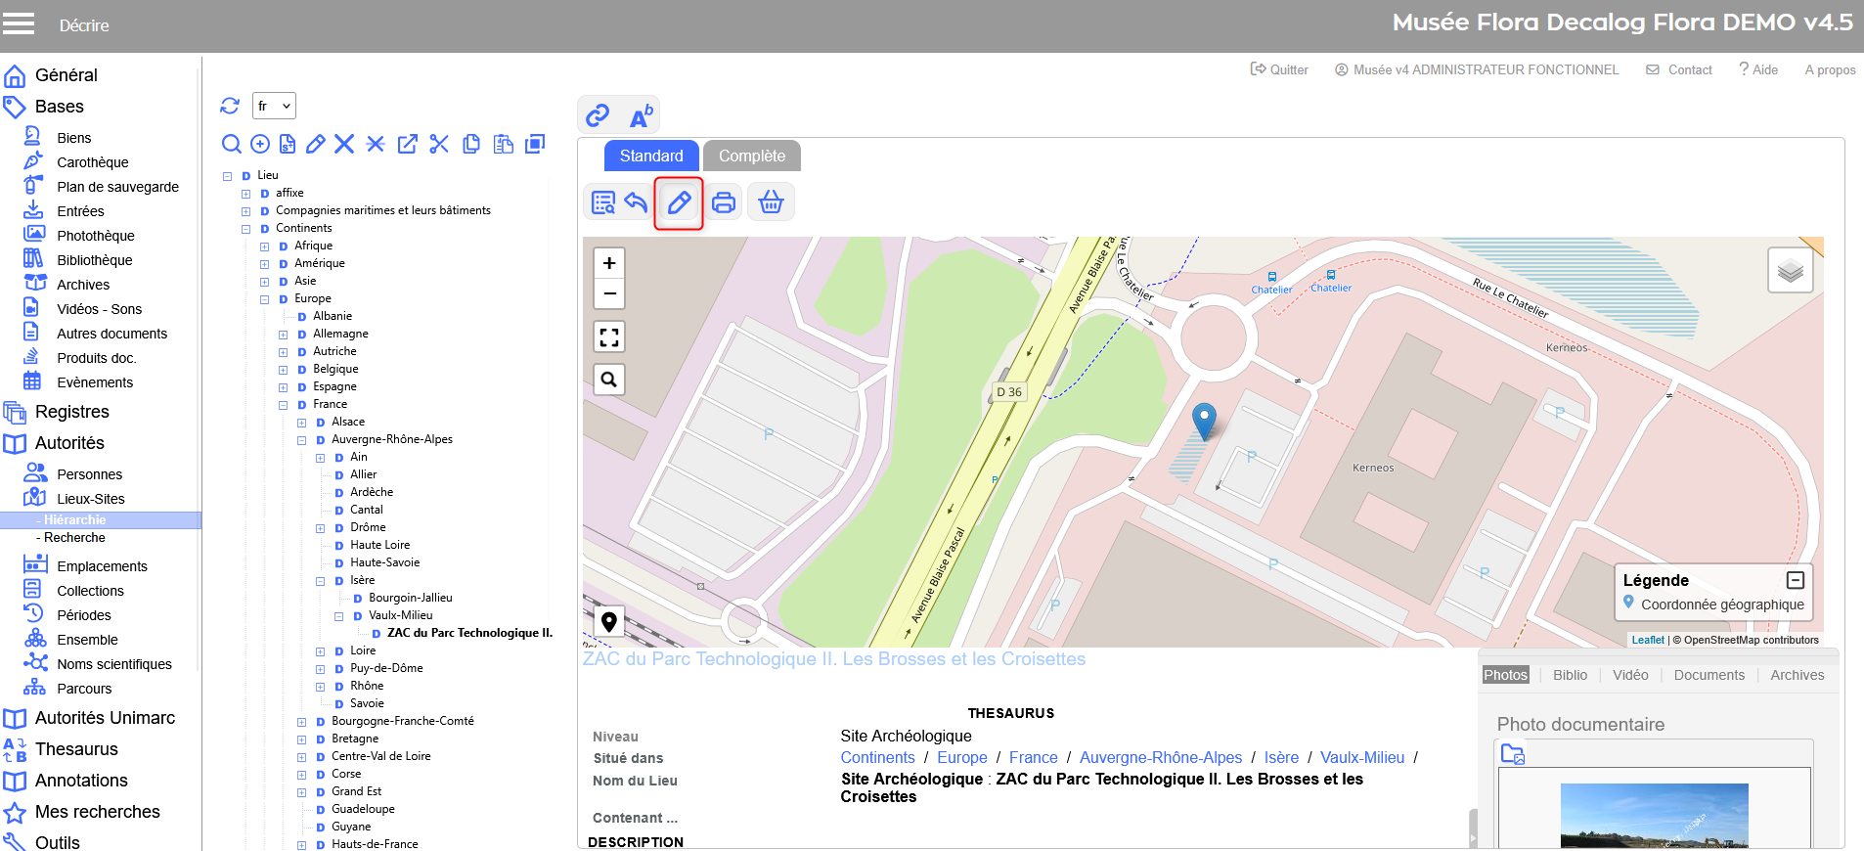This screenshot has height=851, width=1864.
Task: Click the map fullscreen button
Action: tap(609, 337)
